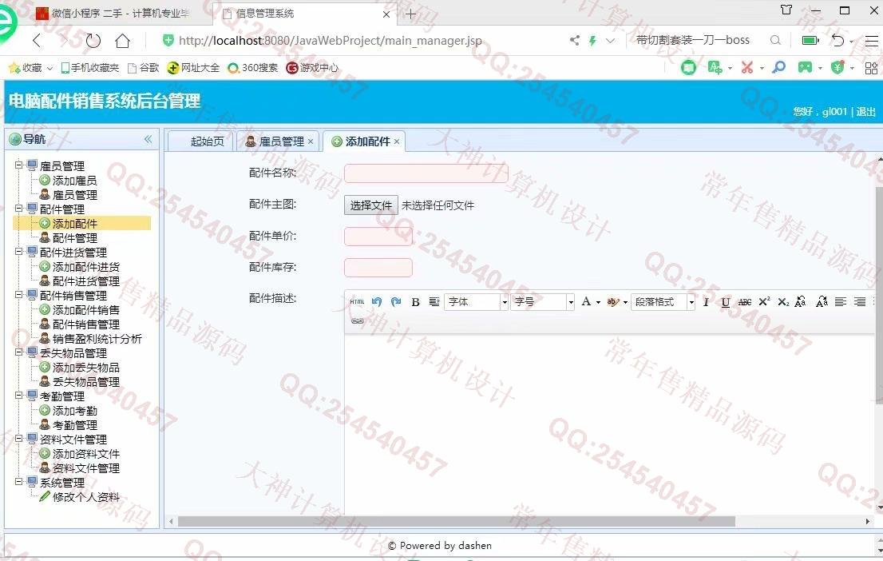Screen dimensions: 883x561
Task: Click the red scissors screenshot tool icon
Action: pyautogui.click(x=747, y=68)
